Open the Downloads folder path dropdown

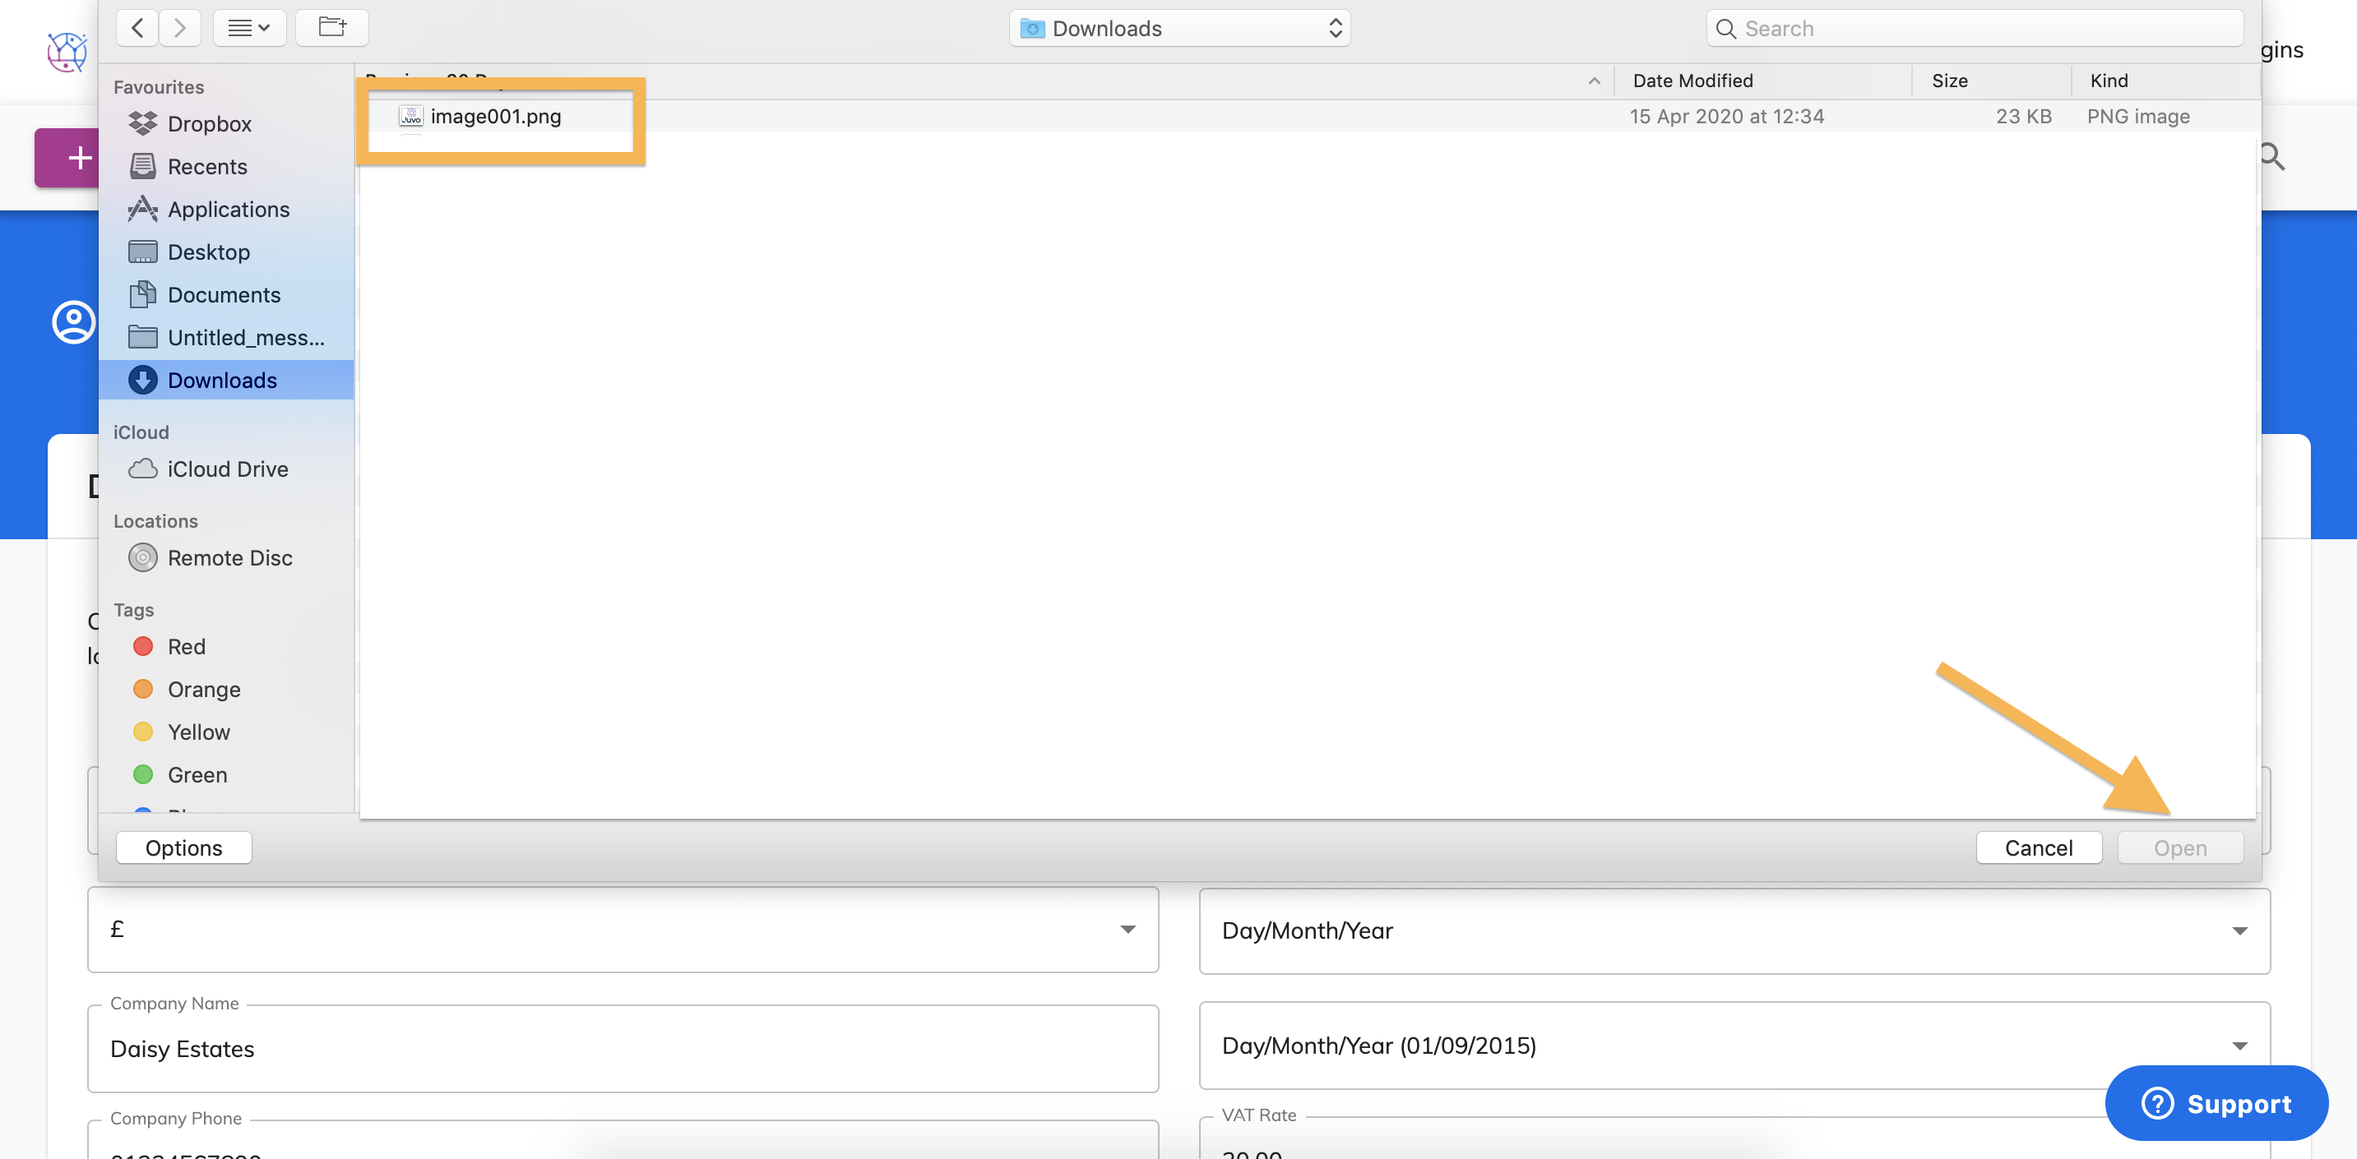tap(1178, 27)
